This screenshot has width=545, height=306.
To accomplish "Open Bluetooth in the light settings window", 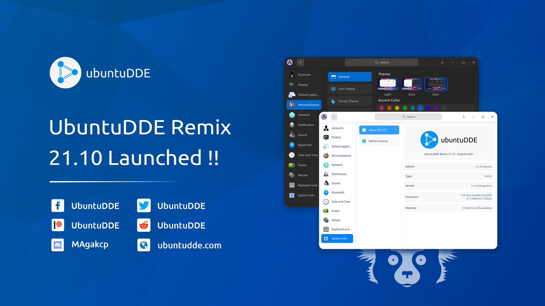I will click(337, 193).
